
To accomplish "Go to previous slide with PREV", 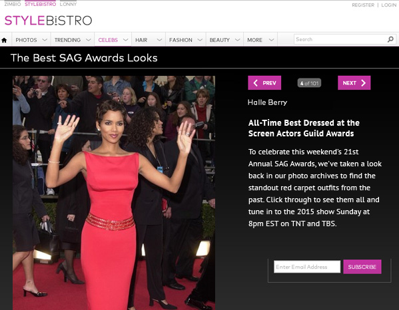I will click(x=264, y=83).
